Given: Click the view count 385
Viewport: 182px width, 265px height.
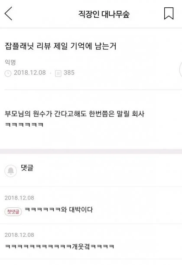Looking at the screenshot, I should (69, 73).
